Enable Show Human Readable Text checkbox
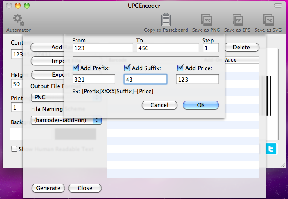The height and width of the screenshot is (199, 288). [x=14, y=149]
